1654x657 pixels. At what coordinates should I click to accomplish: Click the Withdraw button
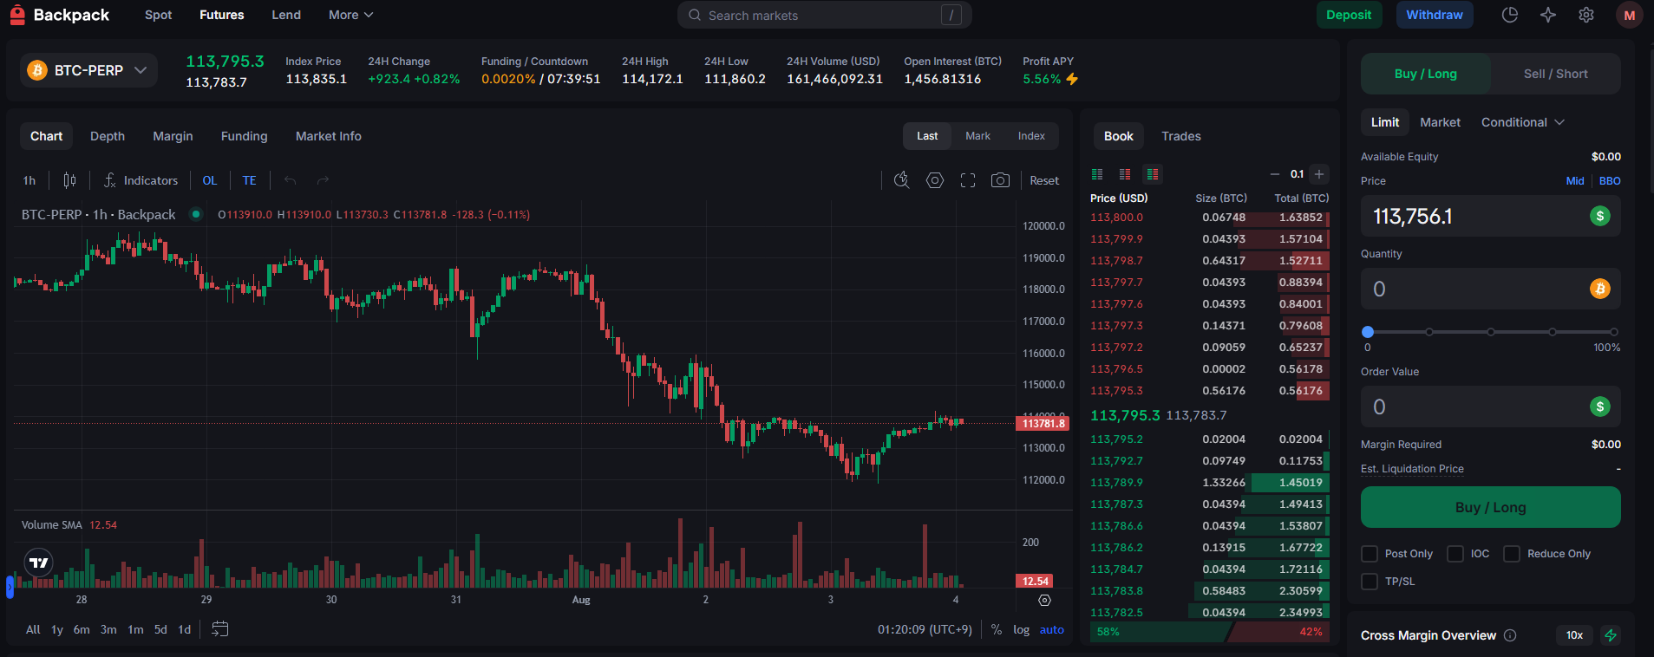pos(1434,15)
